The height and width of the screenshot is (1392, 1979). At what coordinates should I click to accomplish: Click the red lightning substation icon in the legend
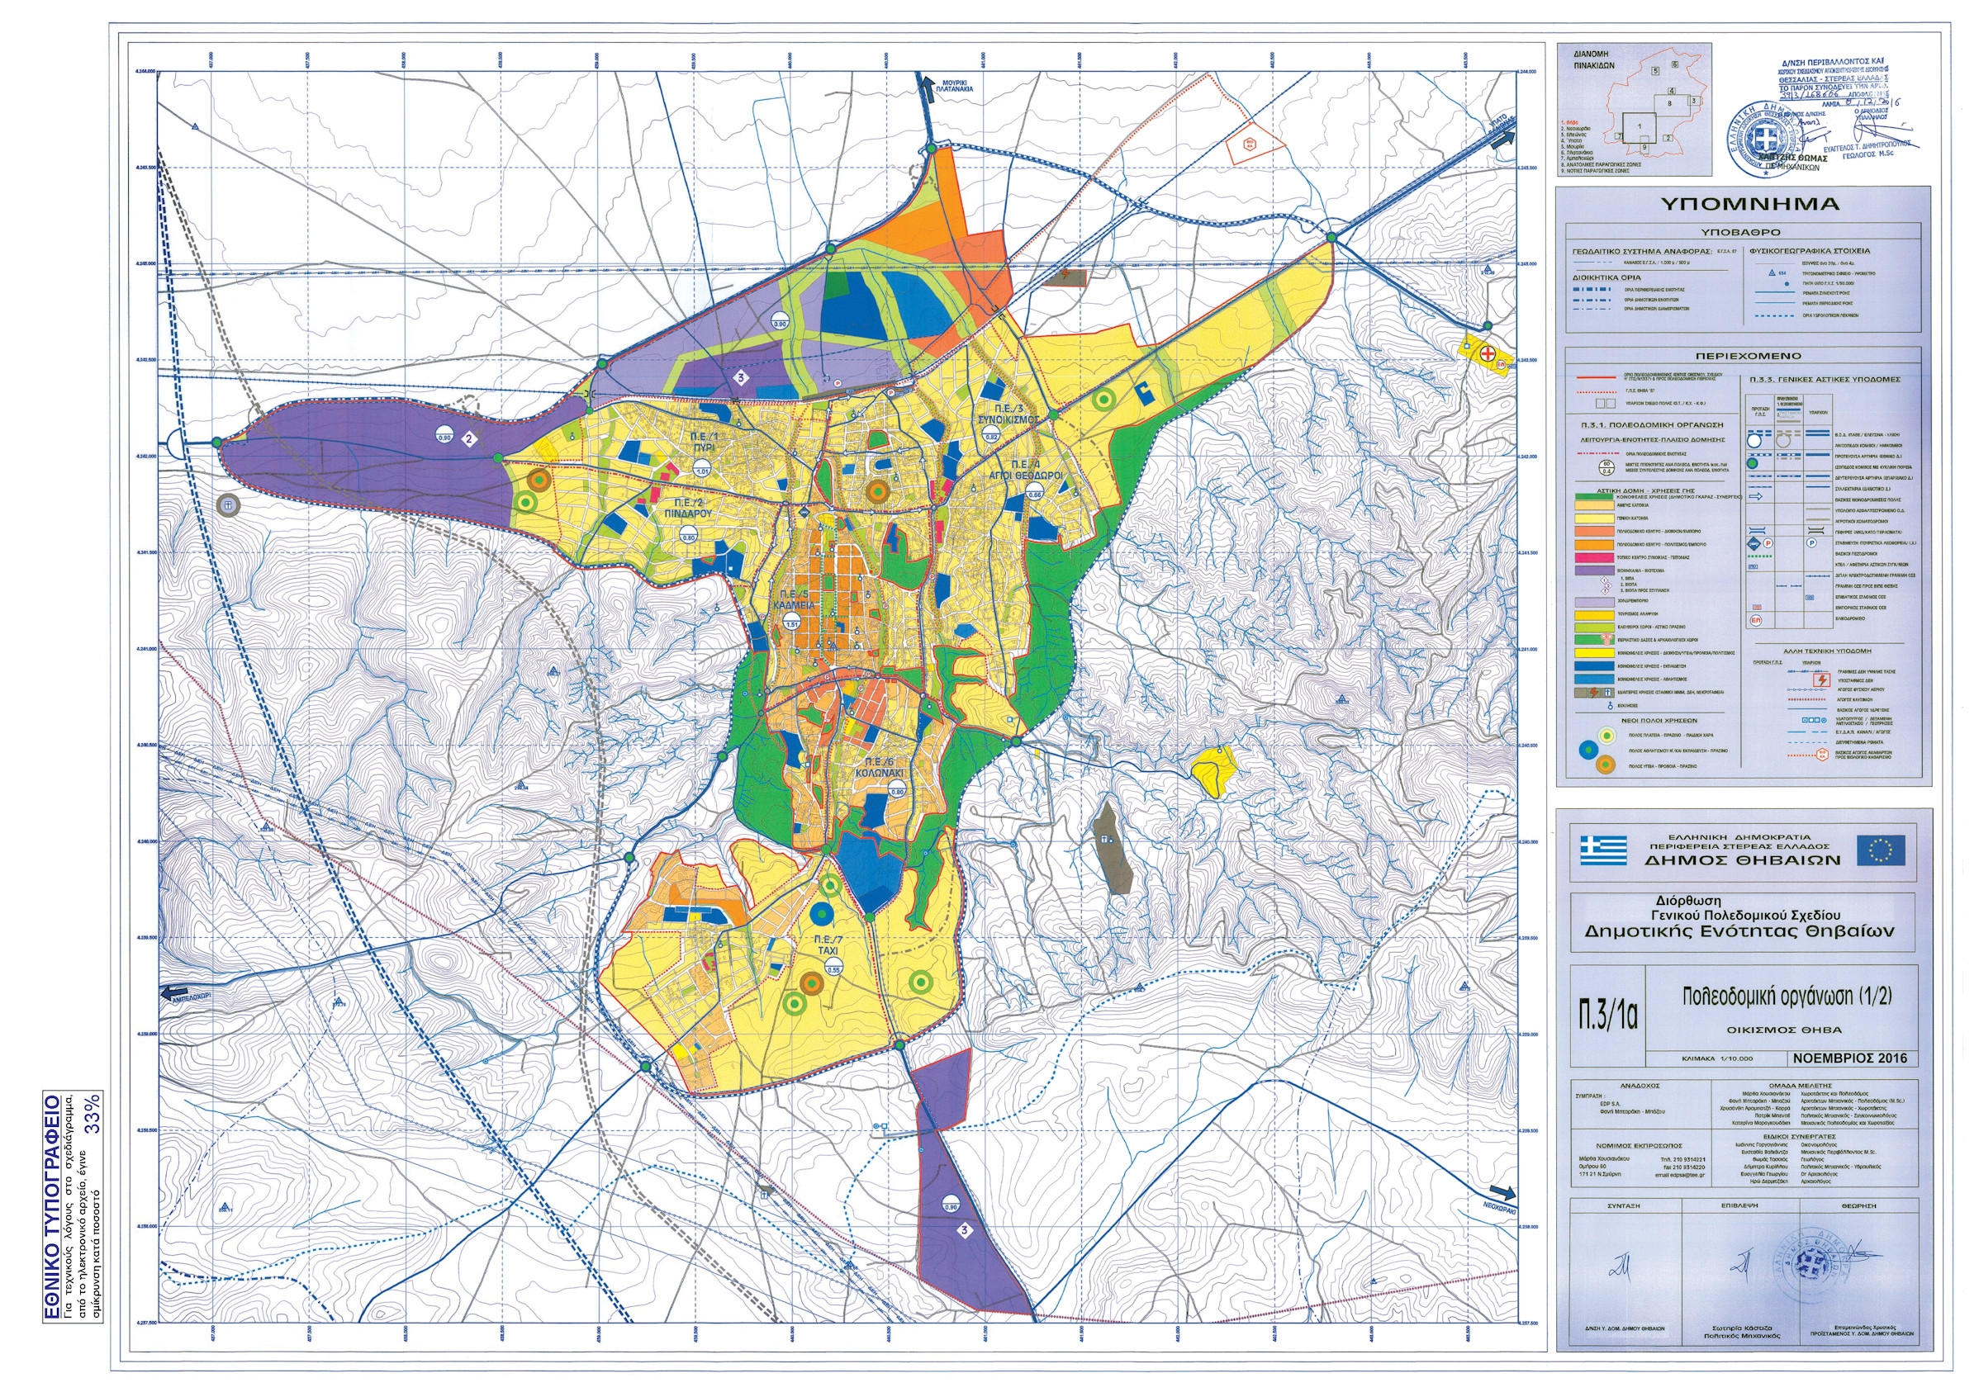click(x=1822, y=680)
